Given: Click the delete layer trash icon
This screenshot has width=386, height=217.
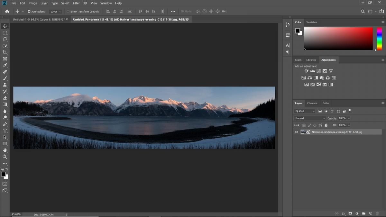Looking at the screenshot, I should (377, 213).
